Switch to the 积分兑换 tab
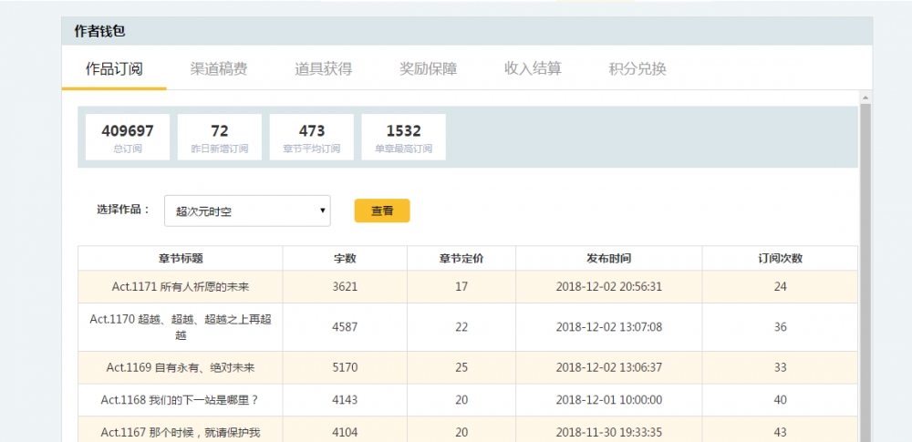 (637, 69)
